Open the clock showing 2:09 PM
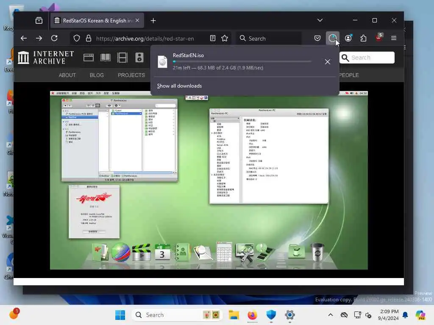 [x=388, y=315]
